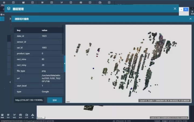The image size is (194, 122).
Task: Click the 'key' column header
Action: [x=19, y=30]
